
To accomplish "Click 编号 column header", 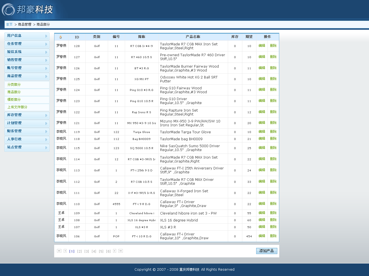I will pyautogui.click(x=116, y=37).
